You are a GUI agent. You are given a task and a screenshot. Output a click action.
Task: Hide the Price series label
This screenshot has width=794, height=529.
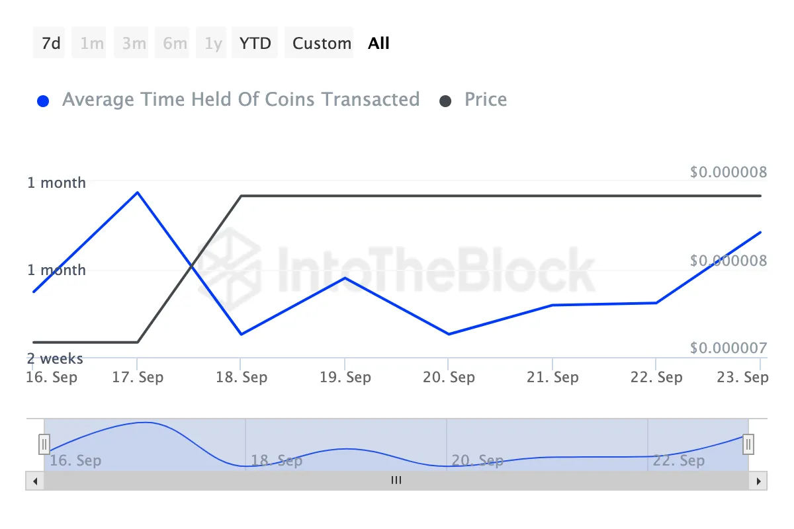click(x=486, y=100)
